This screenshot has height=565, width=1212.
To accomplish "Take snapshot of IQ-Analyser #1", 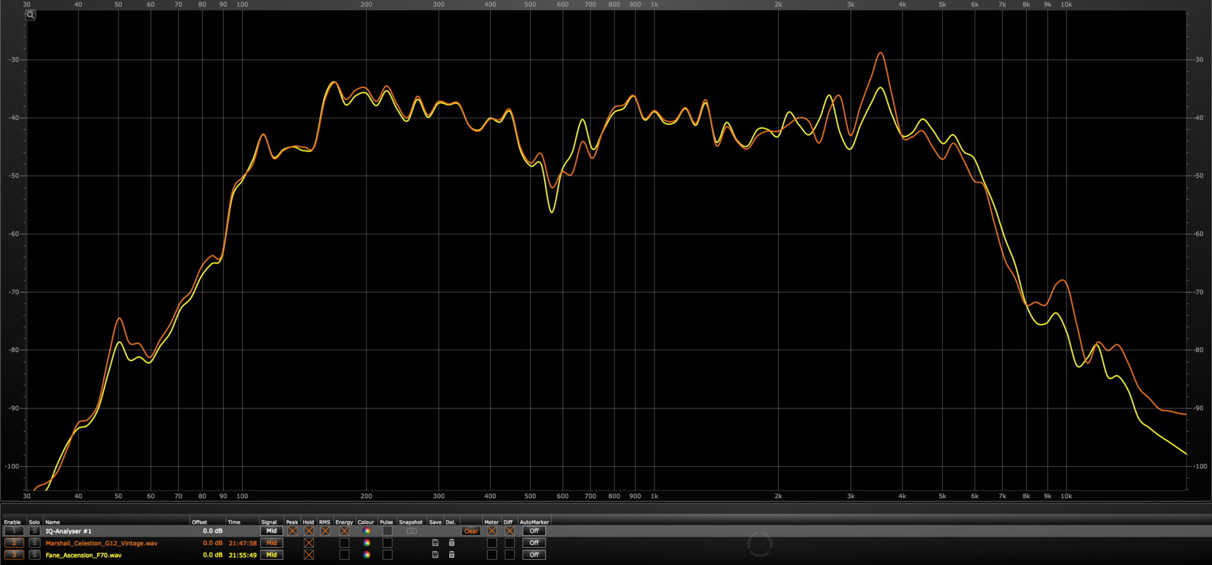I will pos(412,531).
